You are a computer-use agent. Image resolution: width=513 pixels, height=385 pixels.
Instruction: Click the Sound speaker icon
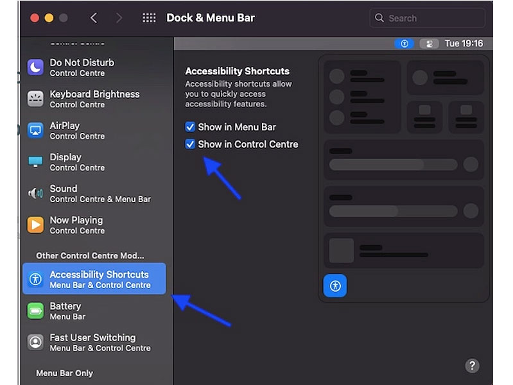pos(35,193)
